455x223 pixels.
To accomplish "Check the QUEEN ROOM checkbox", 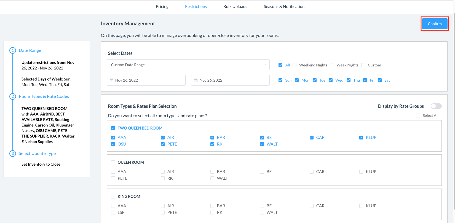I will pos(113,162).
